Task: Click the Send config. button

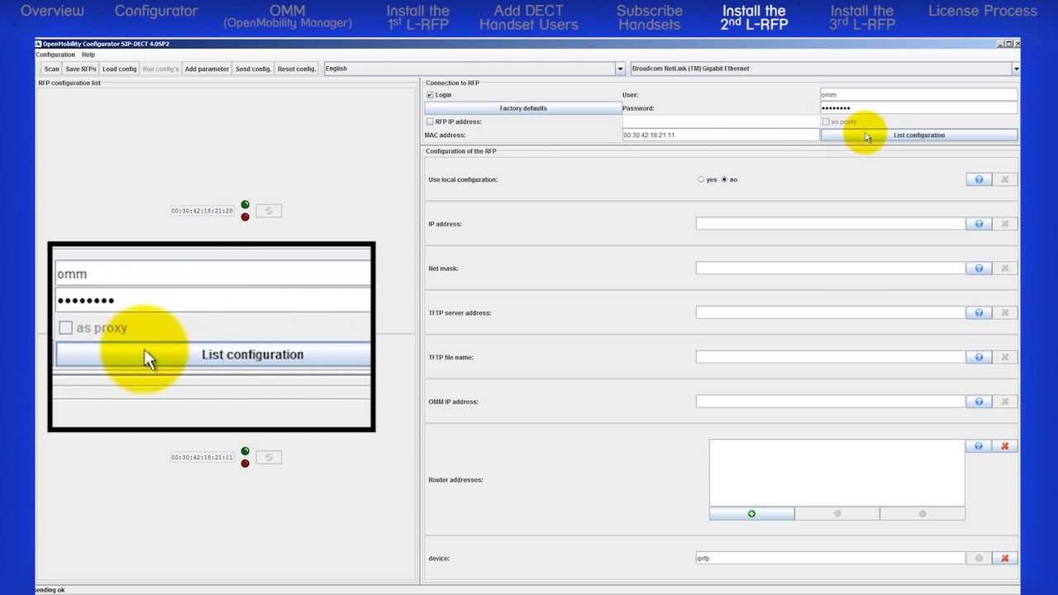Action: pyautogui.click(x=253, y=69)
